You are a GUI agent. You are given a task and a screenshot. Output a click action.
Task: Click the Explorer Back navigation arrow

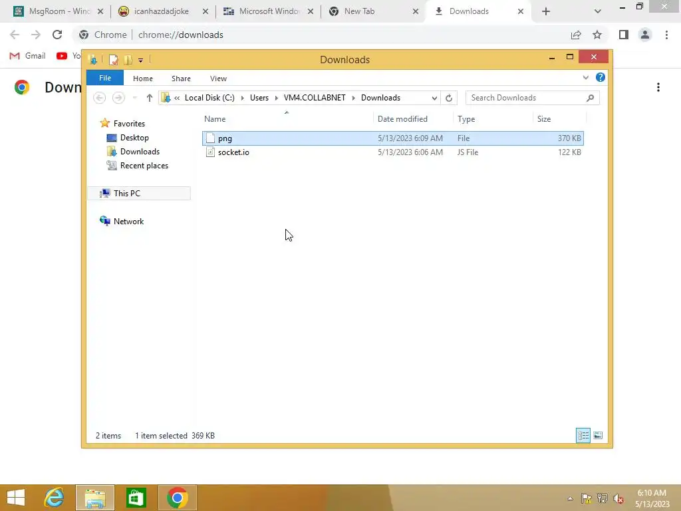click(100, 98)
